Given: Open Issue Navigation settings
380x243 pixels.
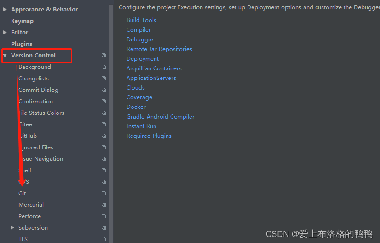Looking at the screenshot, I should coord(40,159).
